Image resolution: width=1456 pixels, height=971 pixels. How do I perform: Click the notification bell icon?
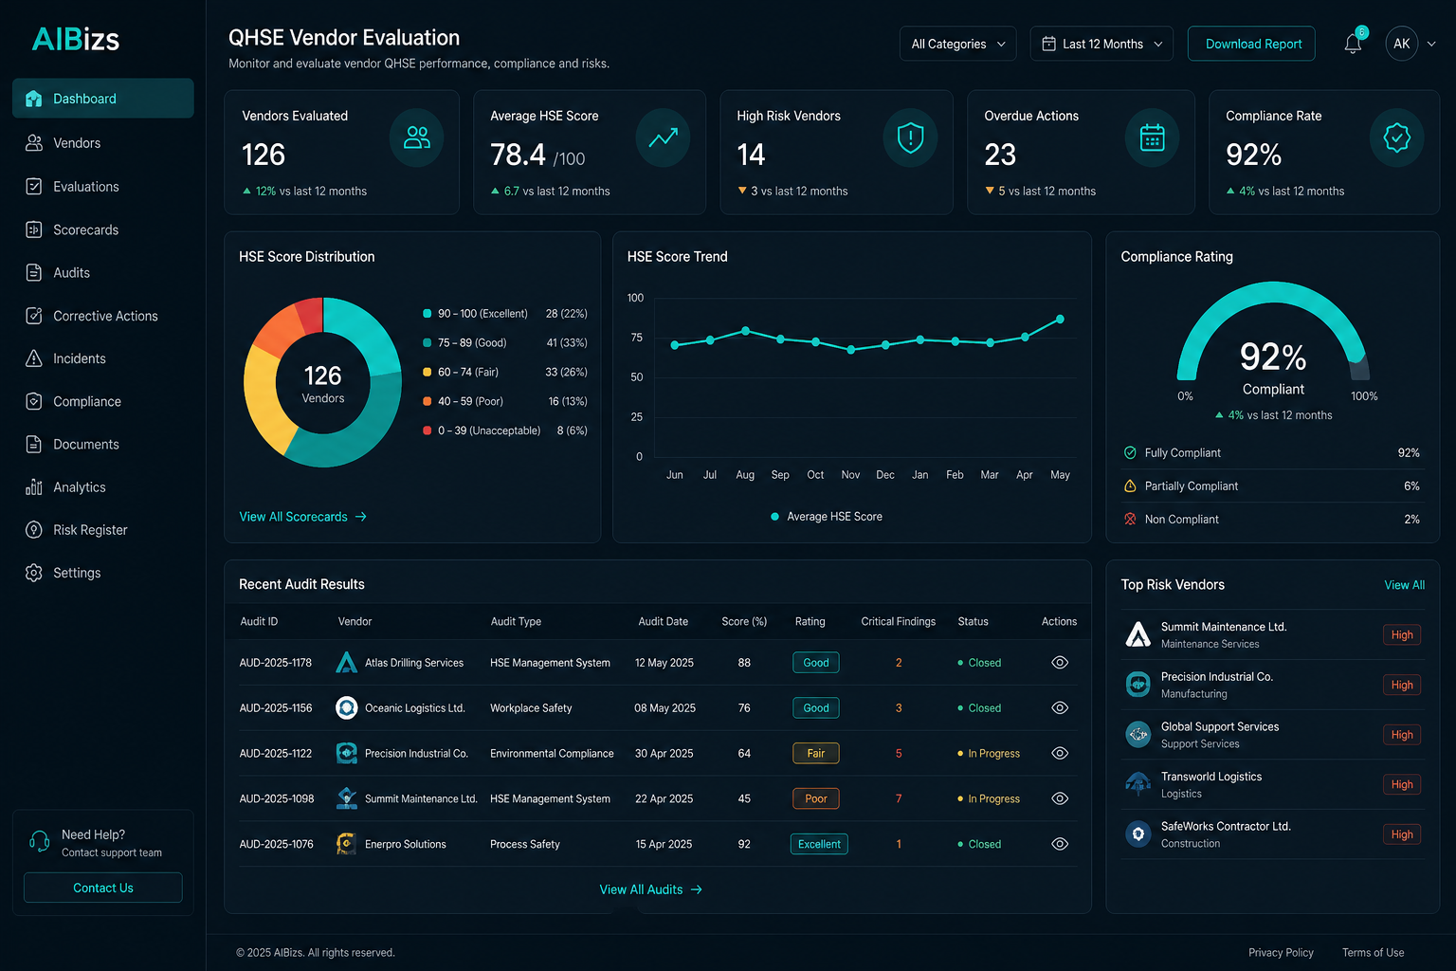click(1353, 44)
